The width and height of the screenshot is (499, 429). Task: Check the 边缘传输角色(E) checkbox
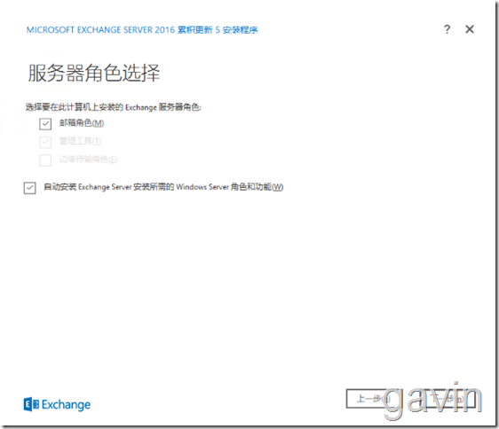[45, 160]
